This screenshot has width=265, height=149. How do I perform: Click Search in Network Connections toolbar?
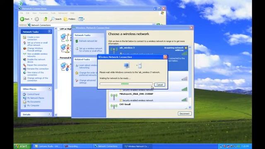(56, 19)
